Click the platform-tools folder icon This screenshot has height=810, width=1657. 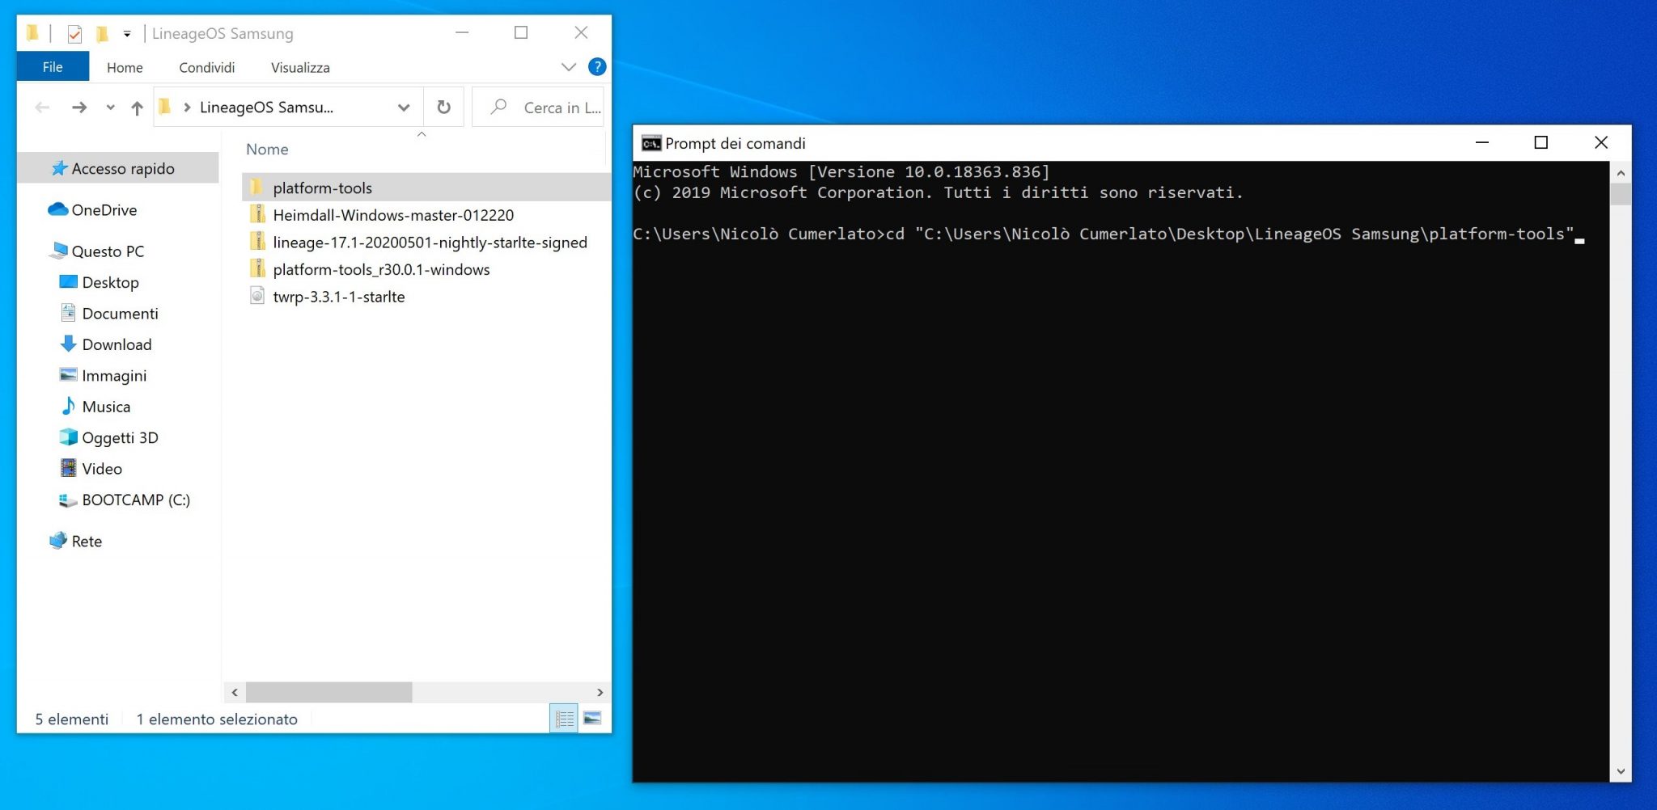pyautogui.click(x=257, y=188)
